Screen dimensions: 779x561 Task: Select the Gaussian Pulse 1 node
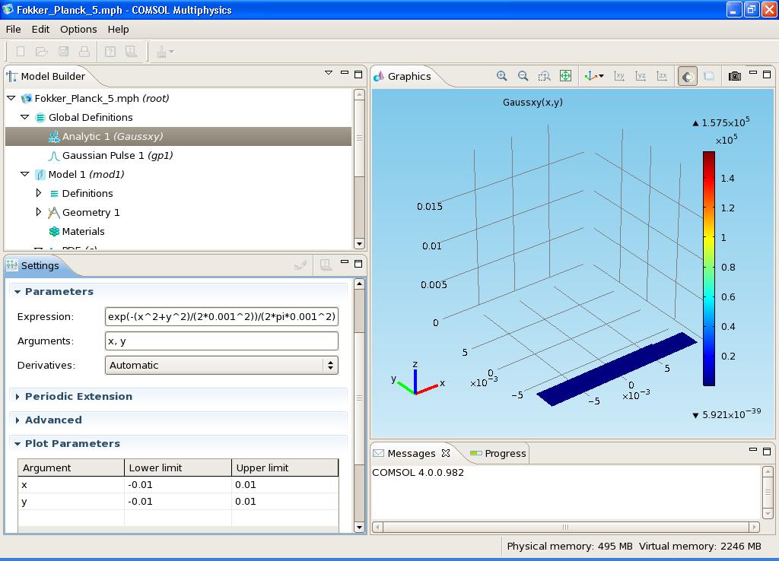tap(117, 155)
